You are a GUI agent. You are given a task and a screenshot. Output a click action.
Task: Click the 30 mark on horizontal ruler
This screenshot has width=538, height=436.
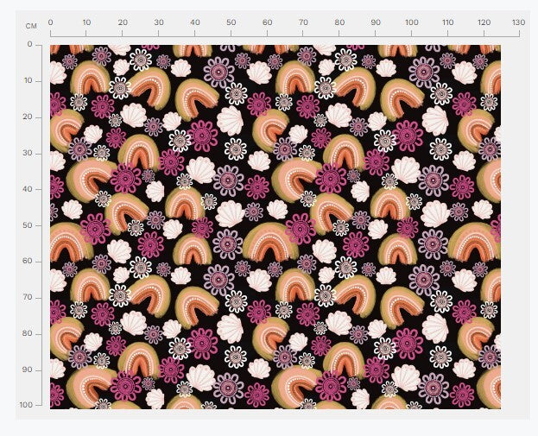click(x=158, y=22)
